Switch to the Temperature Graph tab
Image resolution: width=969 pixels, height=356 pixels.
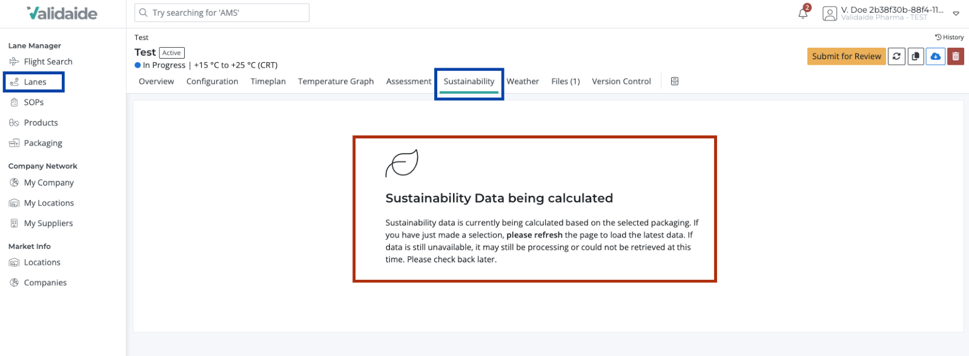(336, 82)
